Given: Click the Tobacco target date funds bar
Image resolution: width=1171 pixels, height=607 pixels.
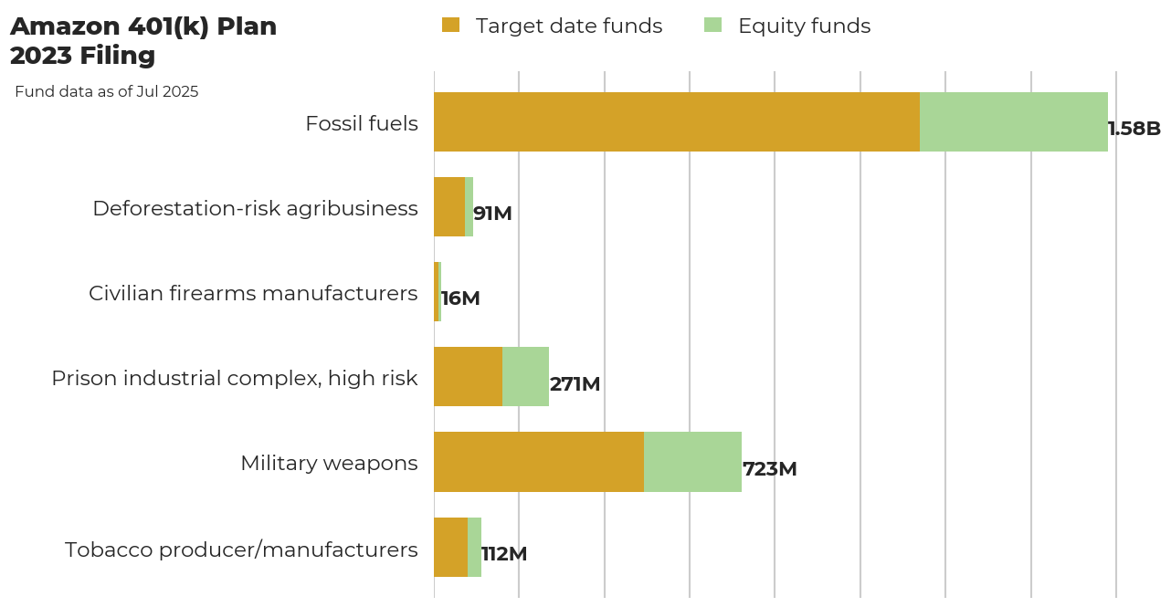Looking at the screenshot, I should pyautogui.click(x=450, y=547).
